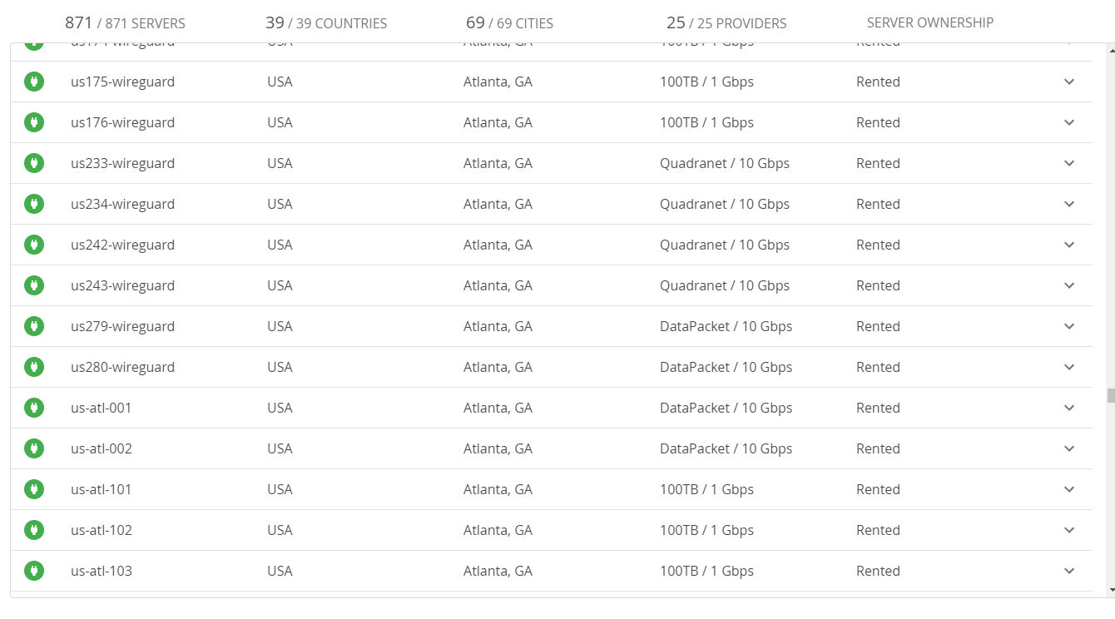
Task: Expand us176-wireguard row details chevron
Action: [x=1069, y=122]
